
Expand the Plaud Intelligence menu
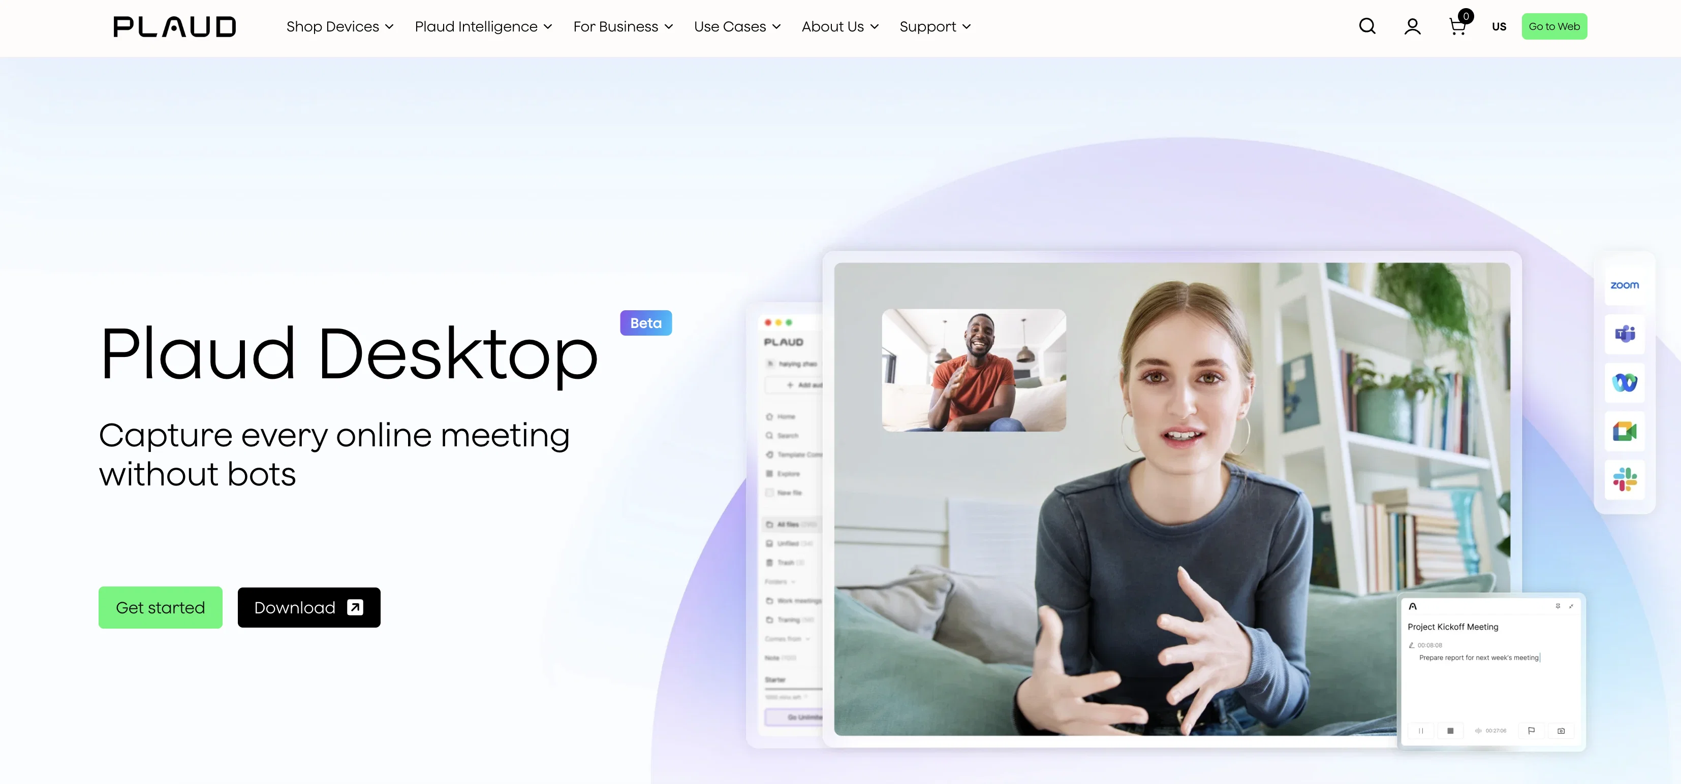coord(484,27)
